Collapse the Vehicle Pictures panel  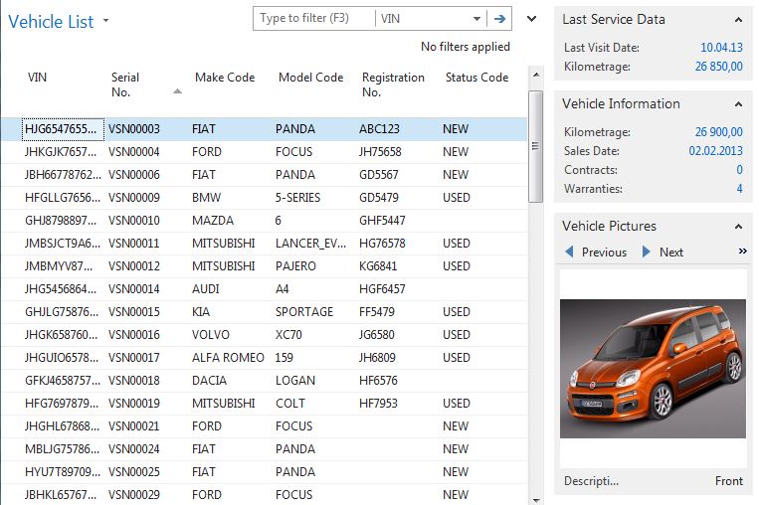[738, 227]
